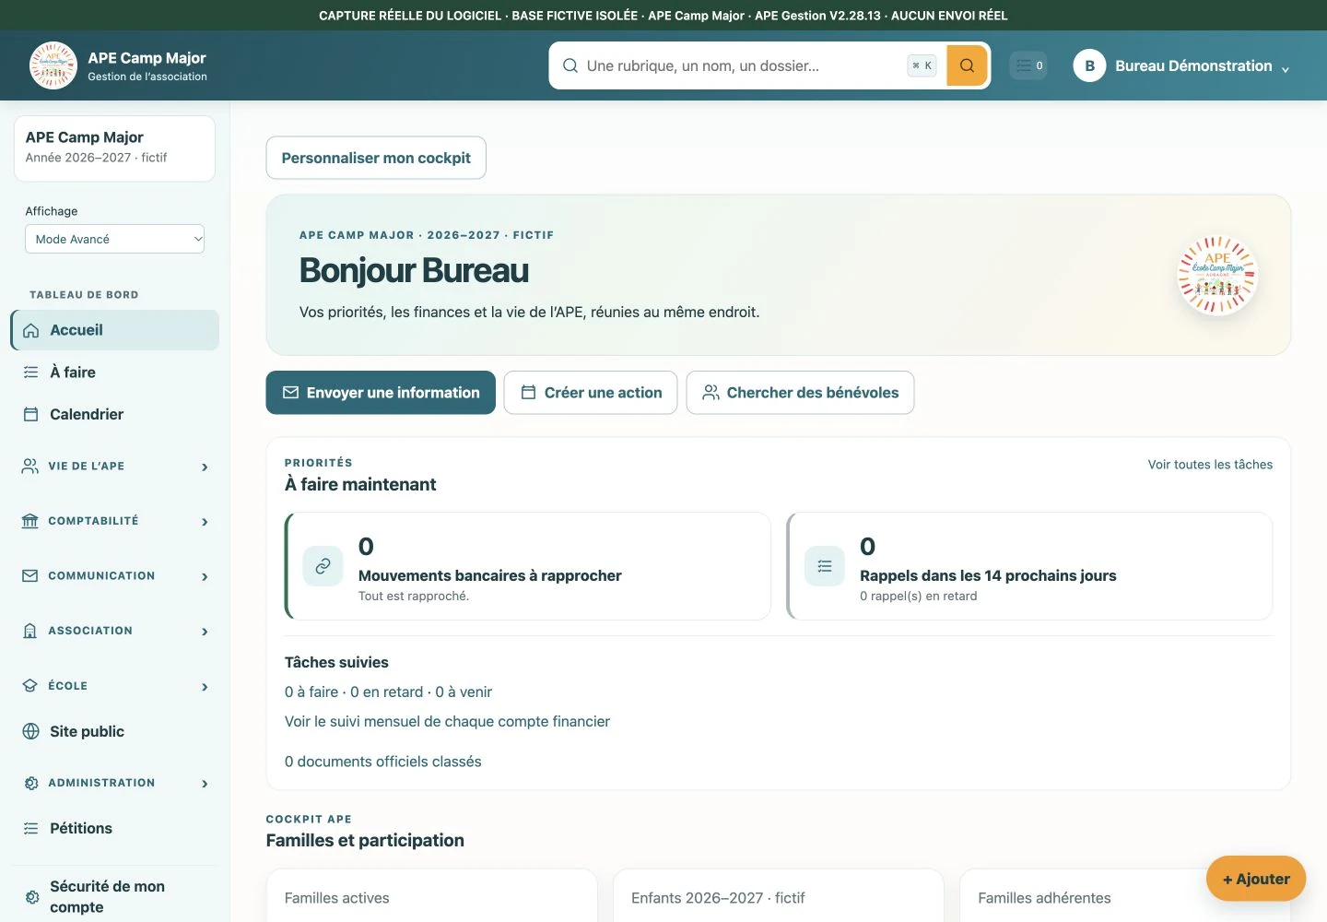Click the Association building icon
The image size is (1327, 922).
click(30, 631)
